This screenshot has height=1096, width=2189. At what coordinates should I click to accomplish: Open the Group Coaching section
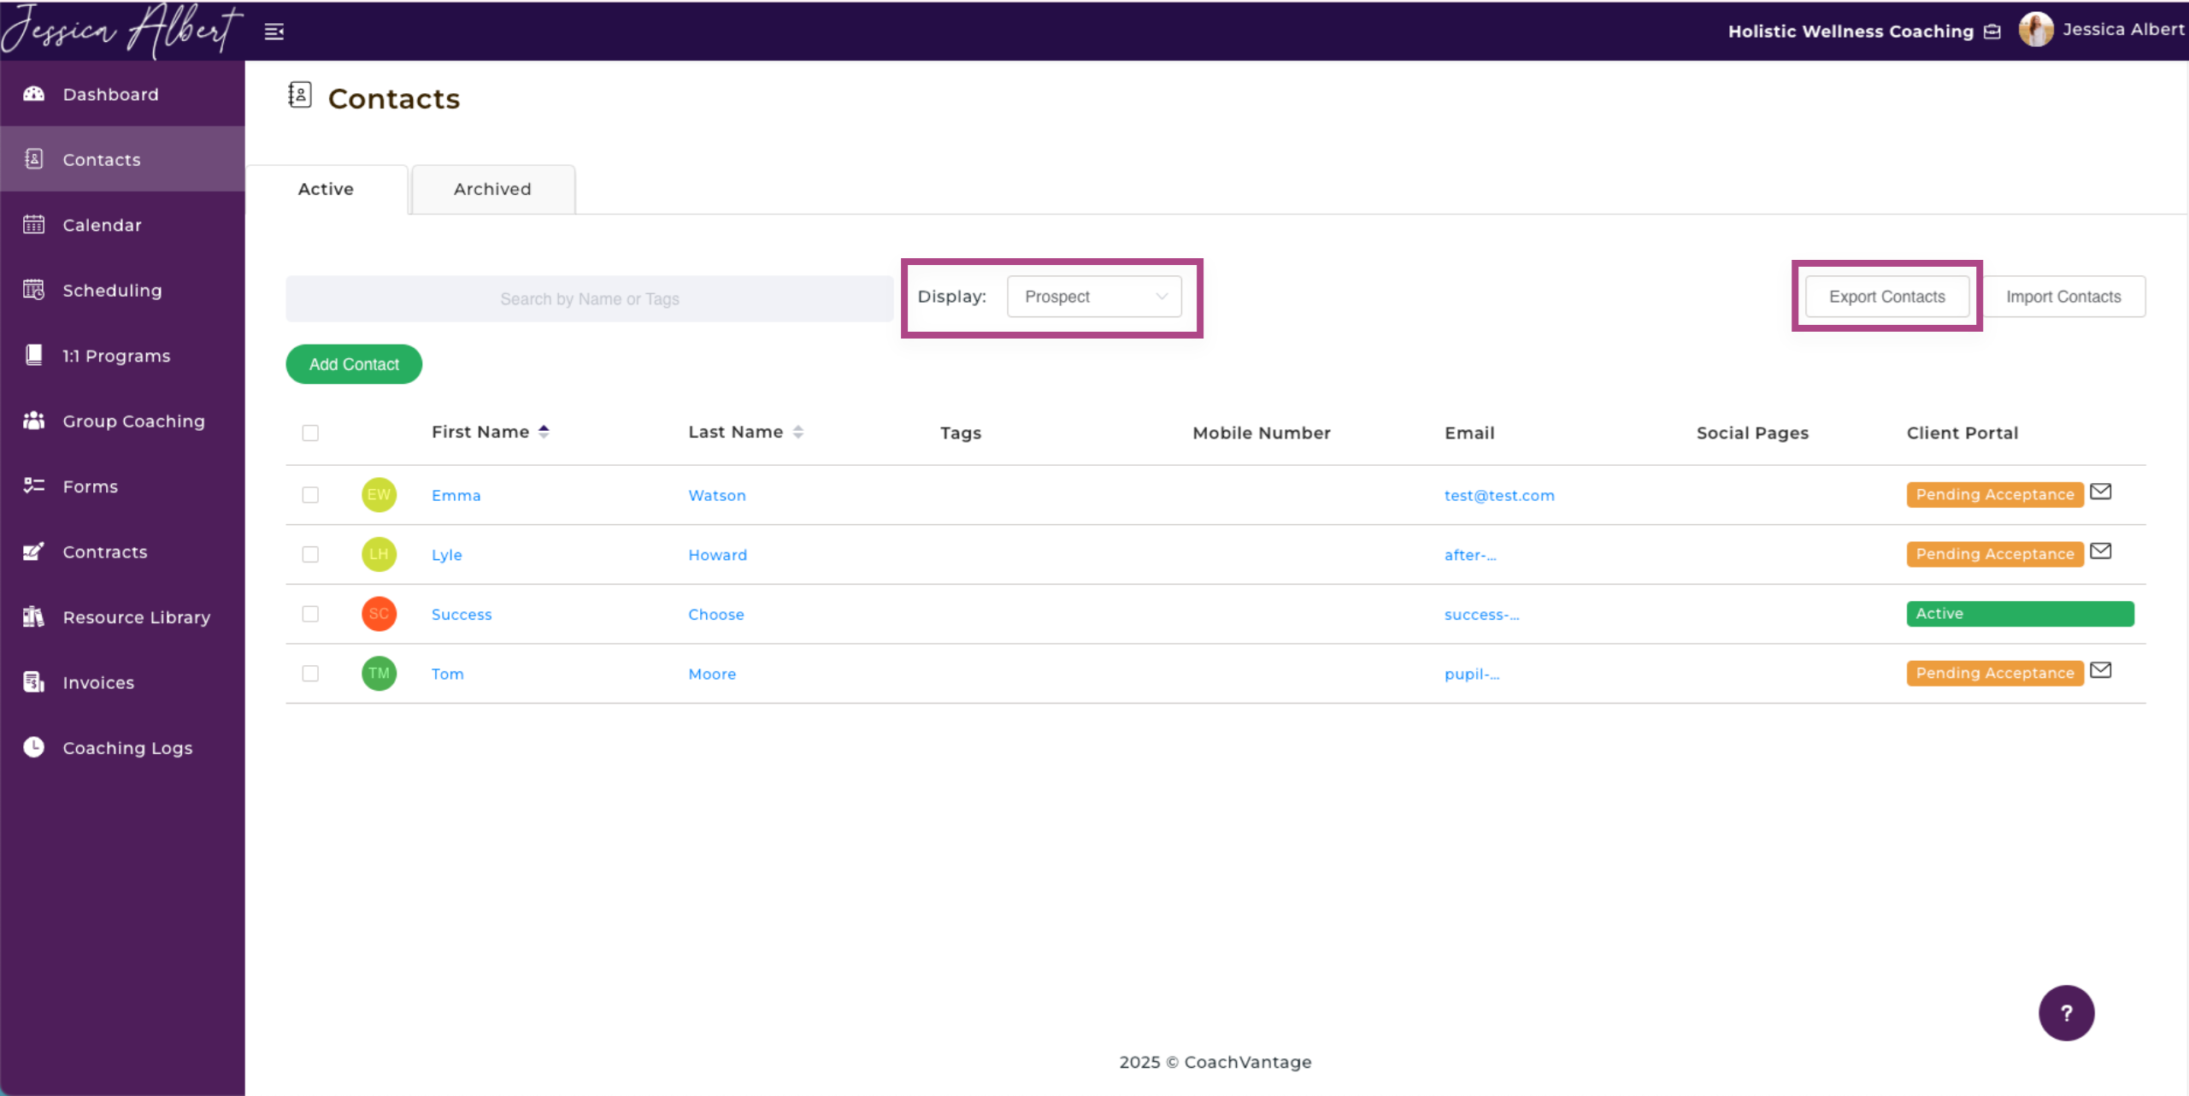tap(122, 421)
